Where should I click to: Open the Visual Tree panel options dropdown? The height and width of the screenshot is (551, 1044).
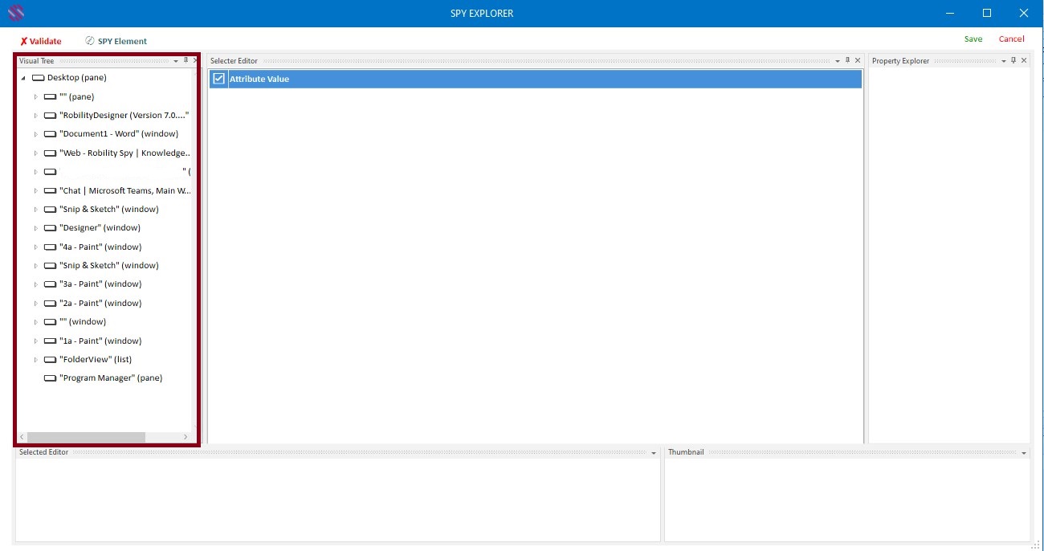pyautogui.click(x=176, y=61)
